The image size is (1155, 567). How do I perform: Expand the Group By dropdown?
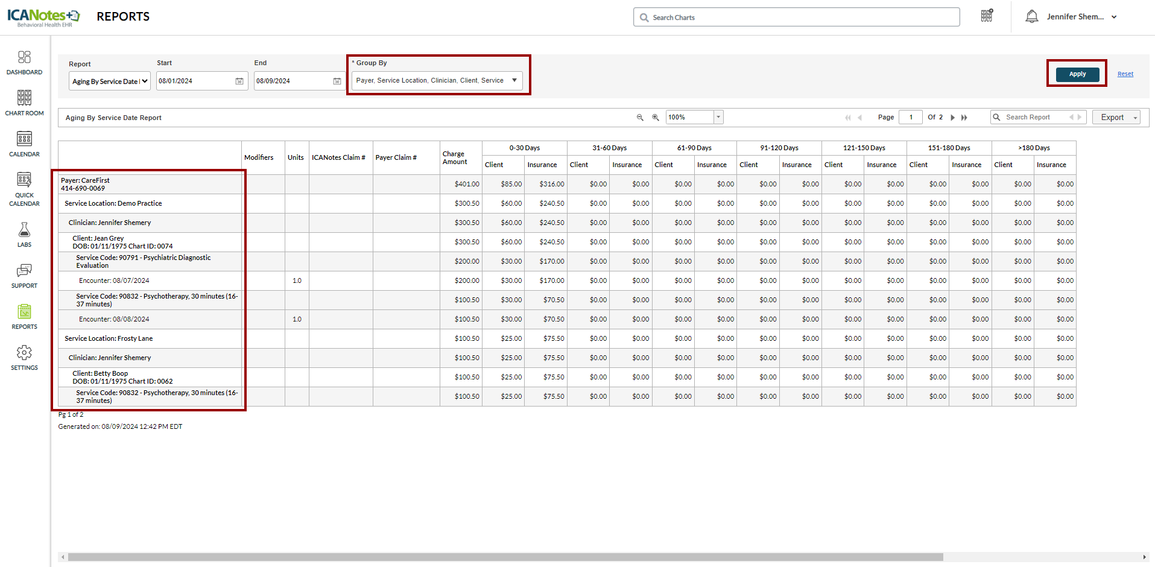(x=514, y=80)
